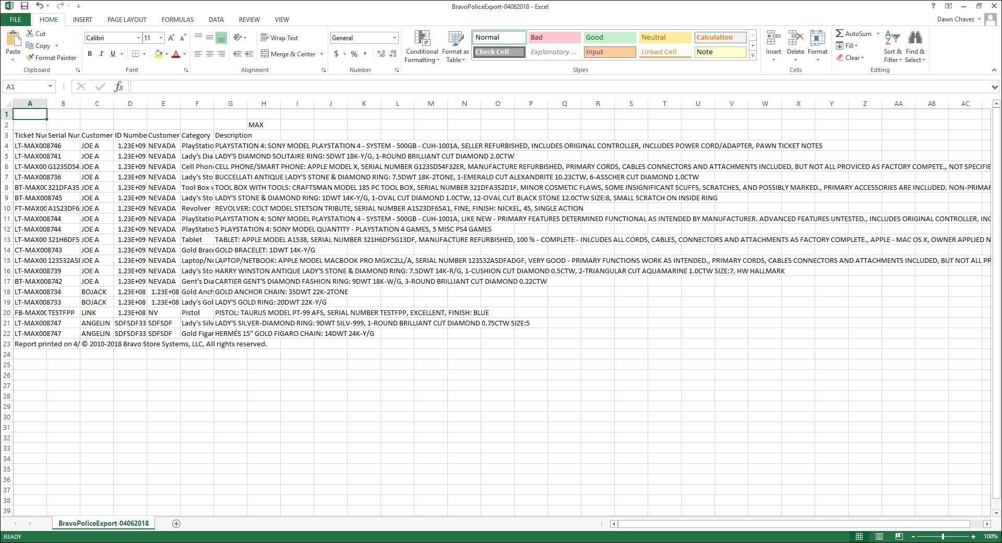1002x543 pixels.
Task: Click the Orientation text-angle icon
Action: click(x=237, y=38)
